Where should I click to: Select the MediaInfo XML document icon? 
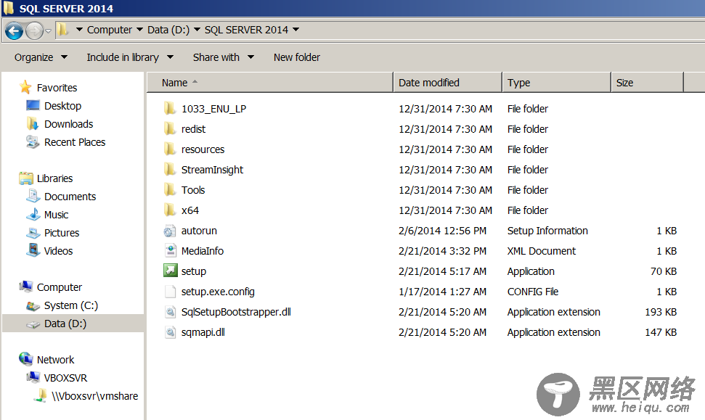tap(171, 250)
